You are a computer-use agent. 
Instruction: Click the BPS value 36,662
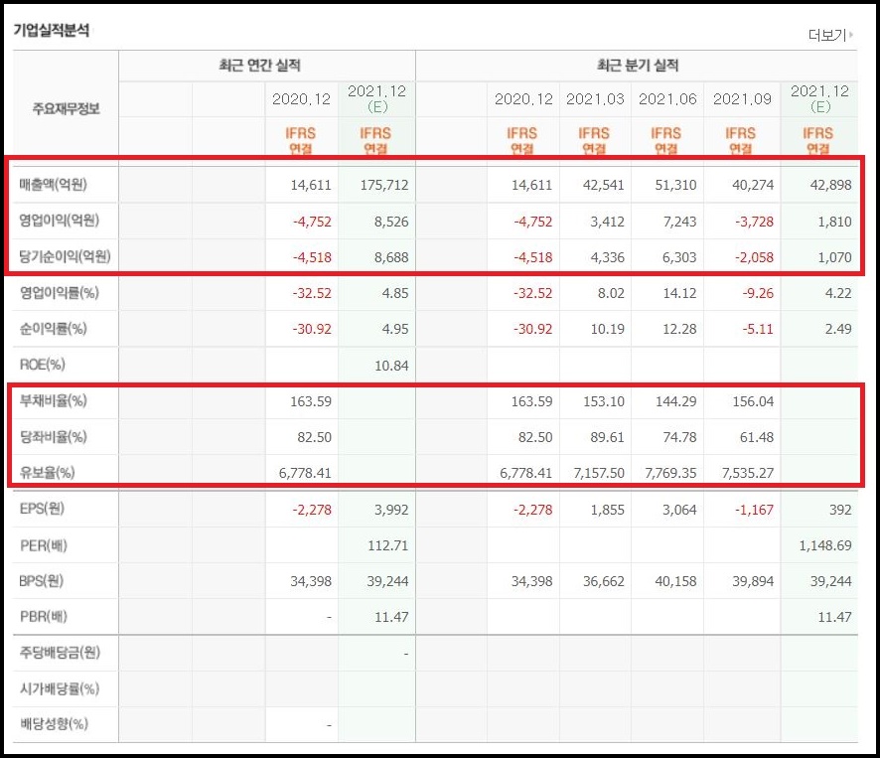pos(603,582)
